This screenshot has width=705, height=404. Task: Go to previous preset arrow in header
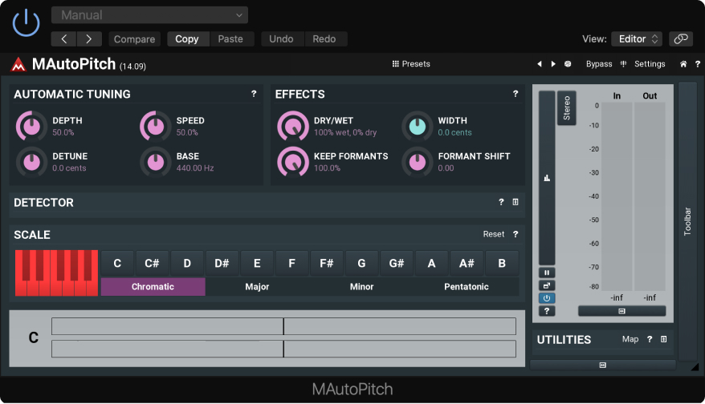[64, 39]
